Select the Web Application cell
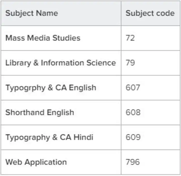Viewport: 181px width, 176px height. coord(36,162)
